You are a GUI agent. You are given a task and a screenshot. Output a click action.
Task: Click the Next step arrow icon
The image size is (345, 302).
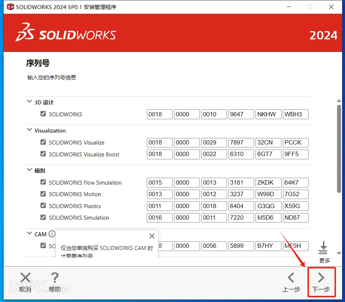click(x=321, y=278)
